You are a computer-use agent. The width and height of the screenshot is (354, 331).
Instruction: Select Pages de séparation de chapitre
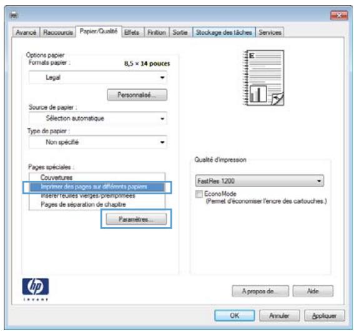[97, 204]
